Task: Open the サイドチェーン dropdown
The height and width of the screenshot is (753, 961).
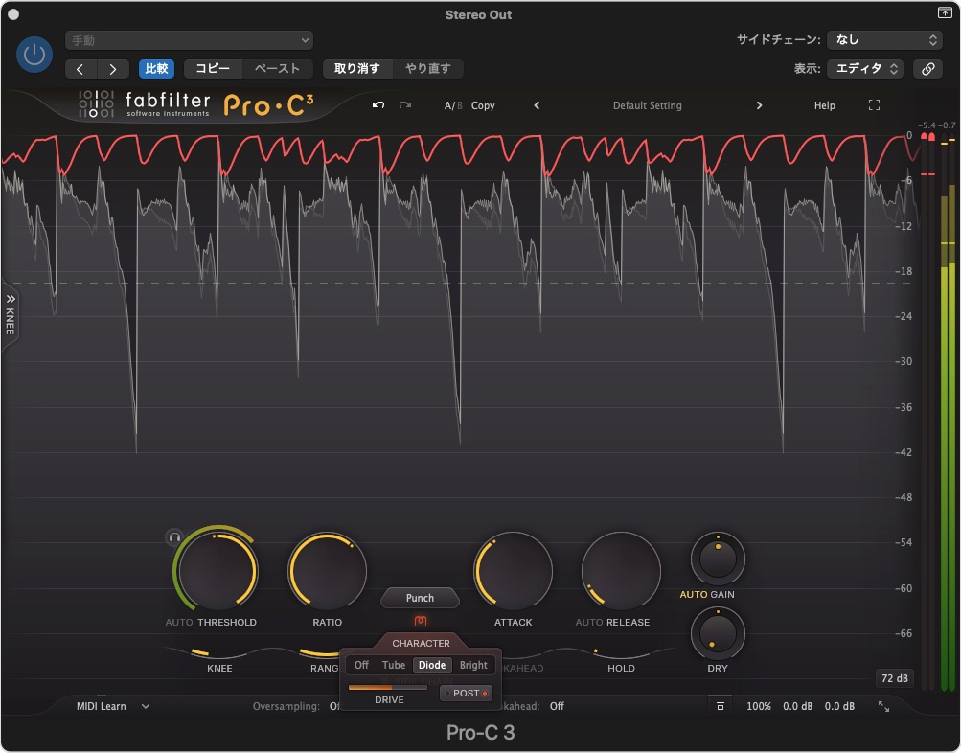Action: [x=884, y=40]
